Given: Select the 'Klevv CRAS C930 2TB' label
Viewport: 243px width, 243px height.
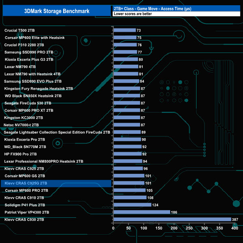Looking at the screenshot, I should (x=24, y=220).
